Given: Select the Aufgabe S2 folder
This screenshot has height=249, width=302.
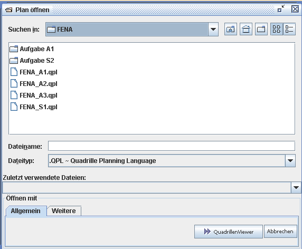Looking at the screenshot, I should tap(32, 61).
